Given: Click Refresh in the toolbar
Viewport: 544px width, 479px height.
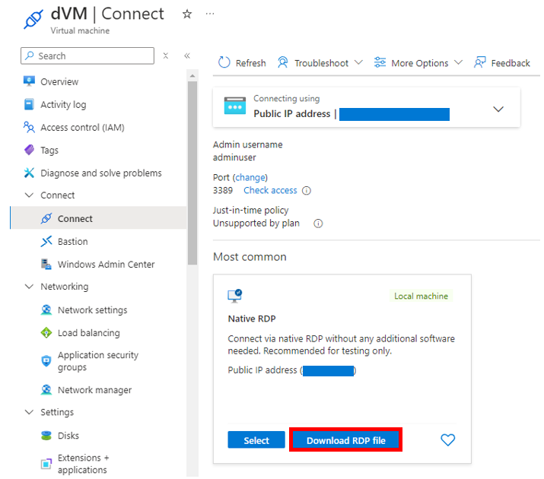Looking at the screenshot, I should (x=242, y=63).
